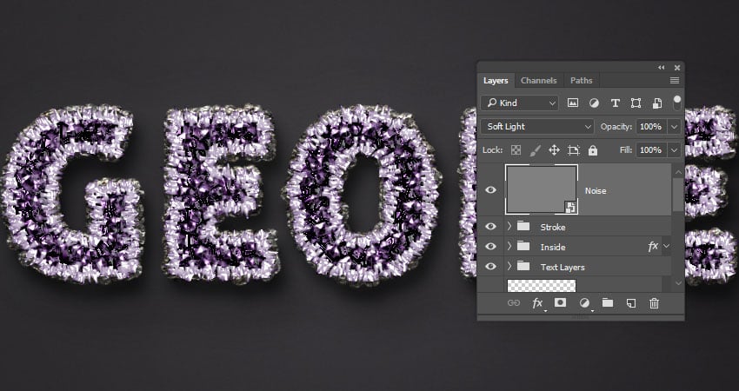Viewport: 739px width, 391px height.
Task: Switch to the Channels tab
Action: click(539, 81)
